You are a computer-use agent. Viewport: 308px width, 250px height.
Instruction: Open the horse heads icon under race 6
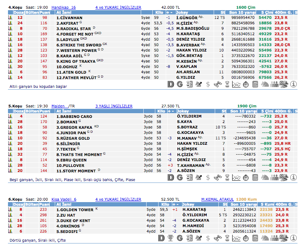[x=265, y=238]
